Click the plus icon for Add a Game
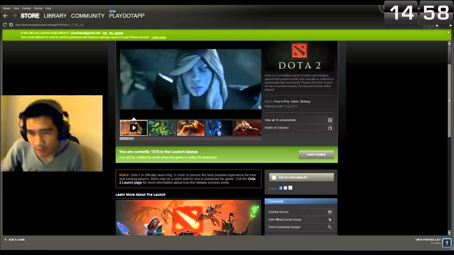 [x=5, y=240]
